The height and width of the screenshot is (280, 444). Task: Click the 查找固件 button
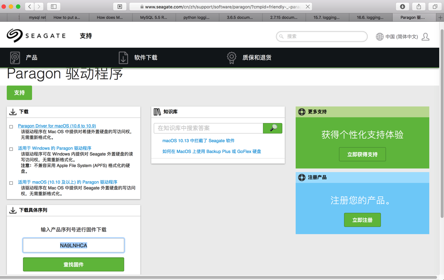click(x=74, y=264)
